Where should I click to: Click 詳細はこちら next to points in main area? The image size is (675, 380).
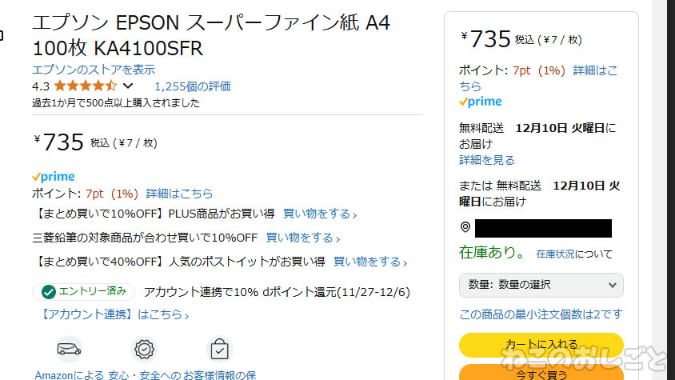[179, 194]
